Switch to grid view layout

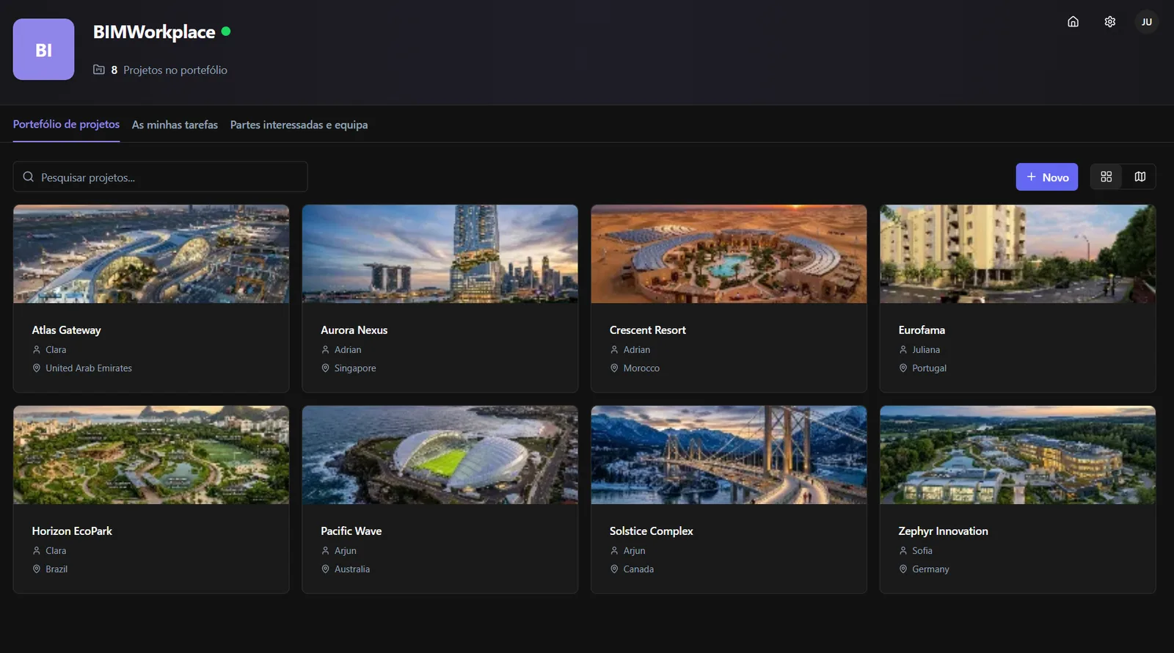[1106, 177]
